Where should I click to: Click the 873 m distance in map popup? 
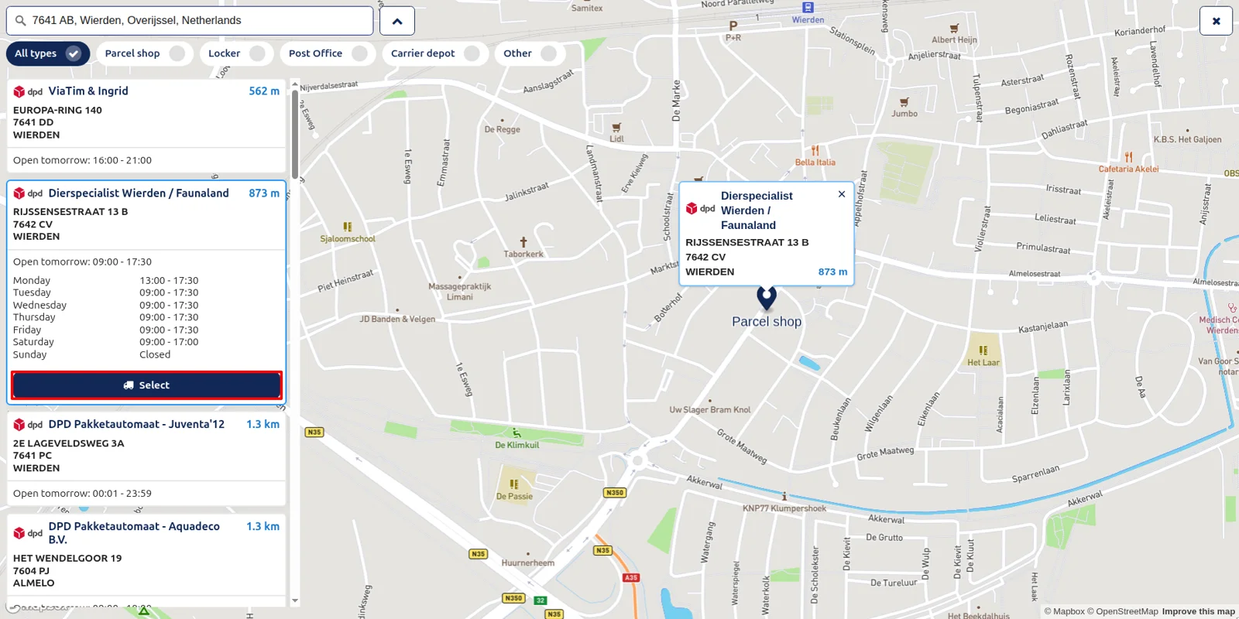click(x=832, y=272)
